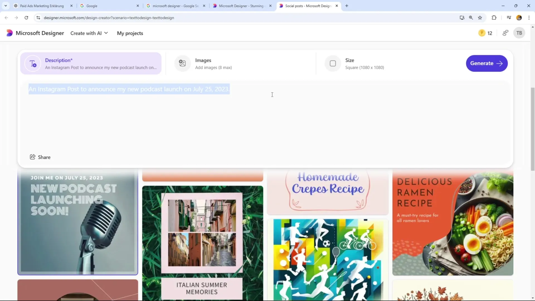The image size is (535, 301).
Task: Open a new browser tab with plus icon
Action: [347, 6]
